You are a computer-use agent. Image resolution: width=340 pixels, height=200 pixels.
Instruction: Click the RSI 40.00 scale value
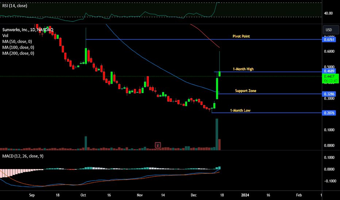click(x=328, y=13)
